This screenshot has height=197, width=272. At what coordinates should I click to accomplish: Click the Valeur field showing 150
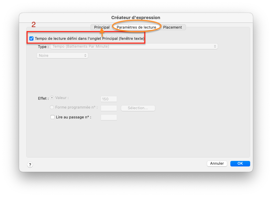(109, 99)
